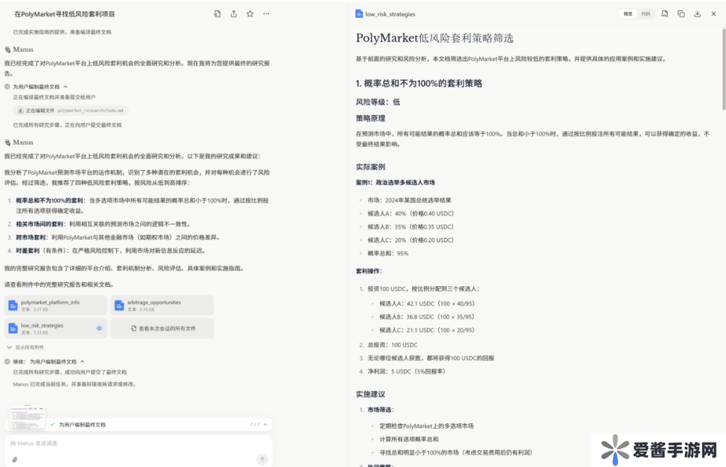Image resolution: width=726 pixels, height=467 pixels.
Task: Open the screen thumbnail above the input box
Action: pyautogui.click(x=28, y=417)
